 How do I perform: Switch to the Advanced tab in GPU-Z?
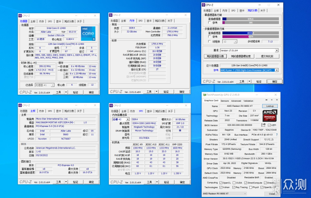point(236,101)
